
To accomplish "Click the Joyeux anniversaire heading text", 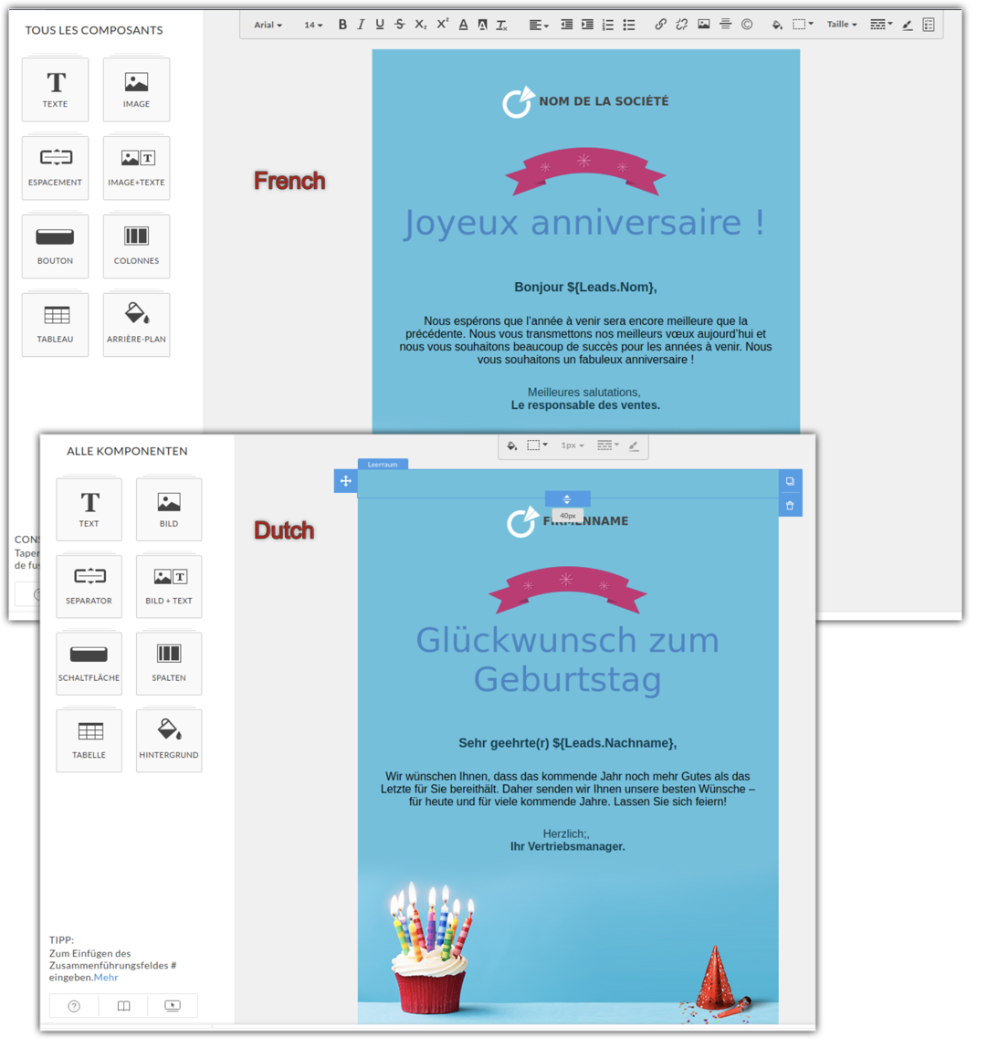I will (584, 223).
